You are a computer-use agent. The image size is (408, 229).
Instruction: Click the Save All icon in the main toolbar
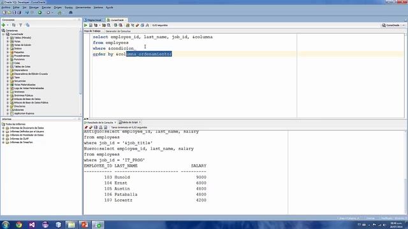(x=19, y=13)
